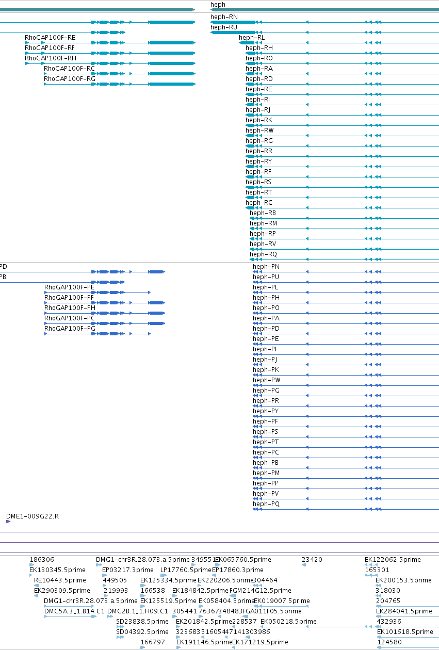
Task: Click the DME1-009G22.R feature label
Action: [x=32, y=516]
